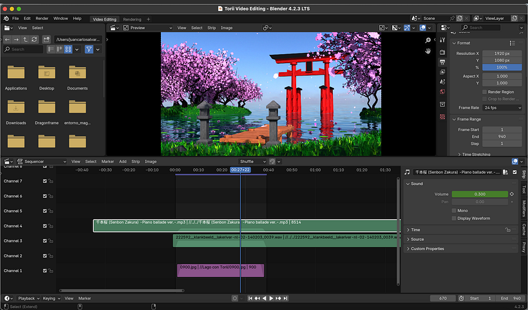Add a new ViewLayer with copy icon
This screenshot has height=310, width=528.
click(514, 19)
